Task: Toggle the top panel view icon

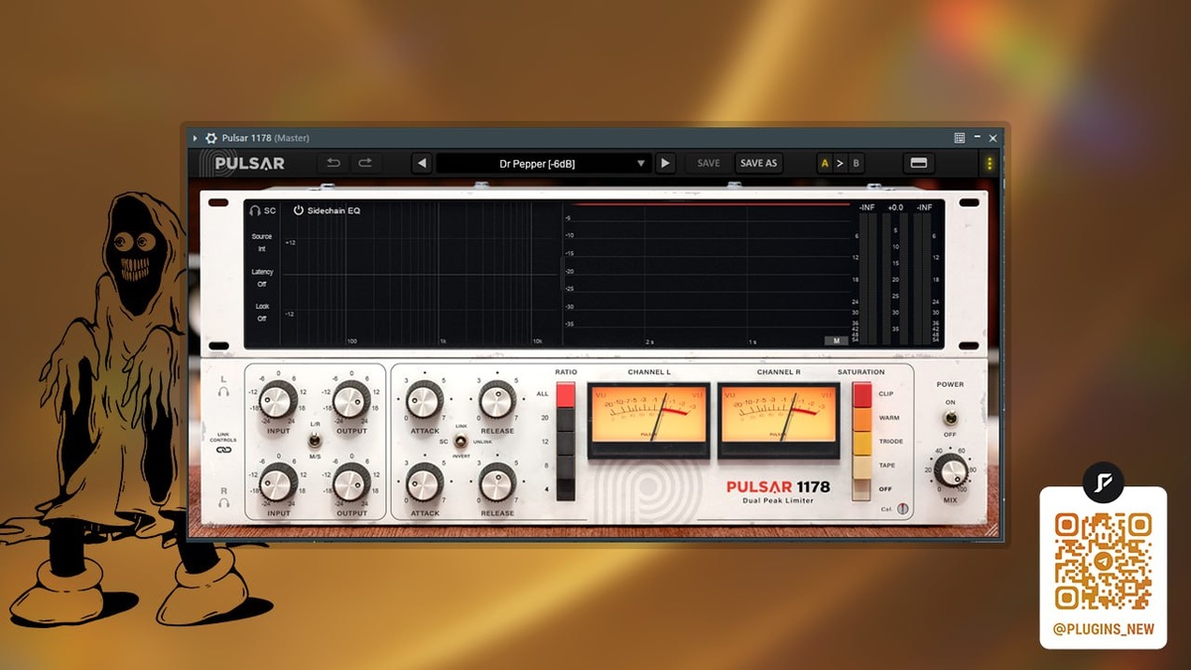Action: (x=919, y=163)
